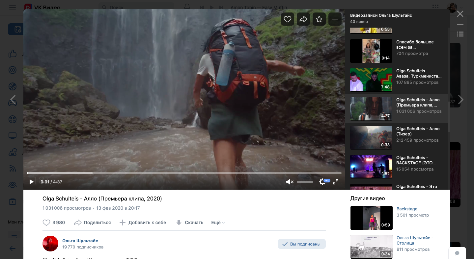The width and height of the screenshot is (474, 259).
Task: Toggle the Вы подписаны subscription button
Action: [x=302, y=244]
